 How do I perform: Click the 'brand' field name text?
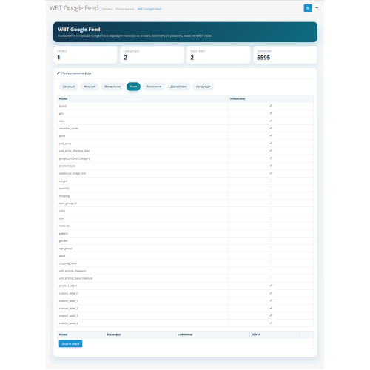click(x=63, y=106)
